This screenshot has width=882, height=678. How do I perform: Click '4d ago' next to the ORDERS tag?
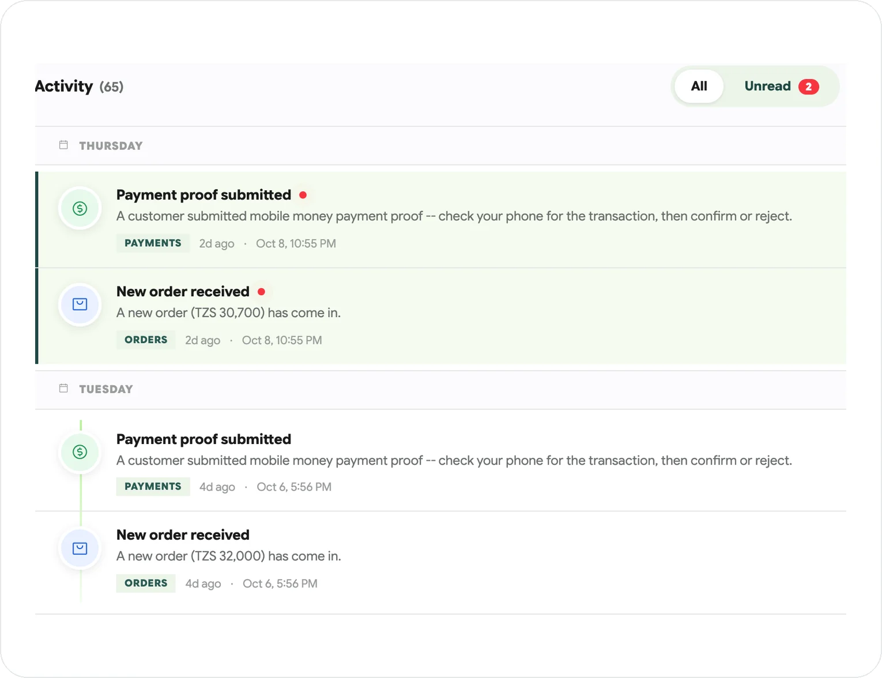point(203,584)
